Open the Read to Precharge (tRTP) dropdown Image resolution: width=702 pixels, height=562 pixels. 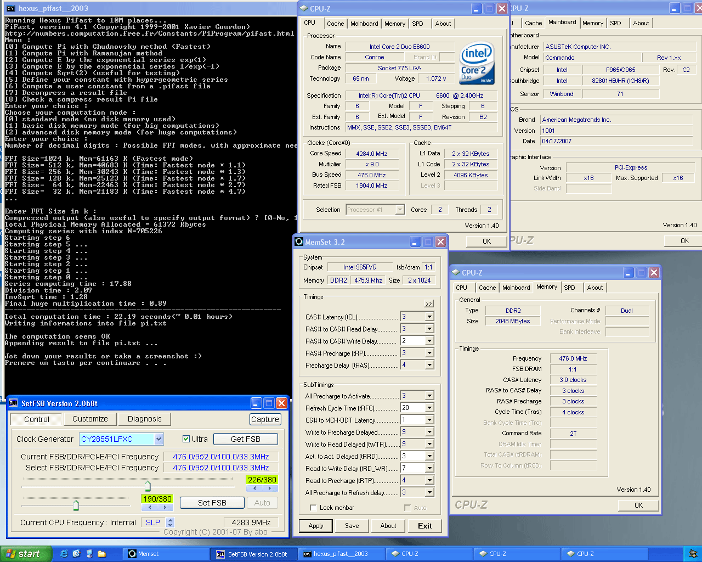coord(429,480)
